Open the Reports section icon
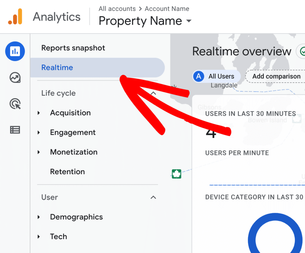 [15, 51]
